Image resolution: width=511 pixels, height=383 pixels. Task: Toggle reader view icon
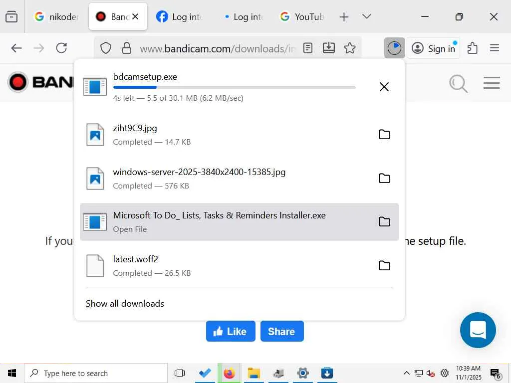[307, 48]
